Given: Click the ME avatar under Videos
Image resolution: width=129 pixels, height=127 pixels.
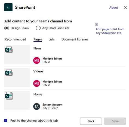Looking at the screenshot, I should (x=36, y=83).
